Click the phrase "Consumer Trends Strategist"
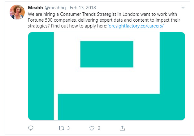 tap(87, 14)
